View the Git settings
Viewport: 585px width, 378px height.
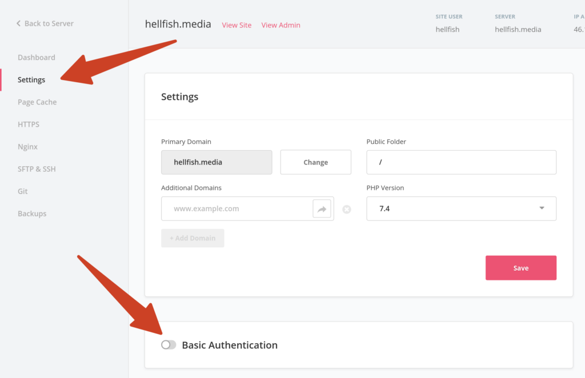pyautogui.click(x=22, y=191)
